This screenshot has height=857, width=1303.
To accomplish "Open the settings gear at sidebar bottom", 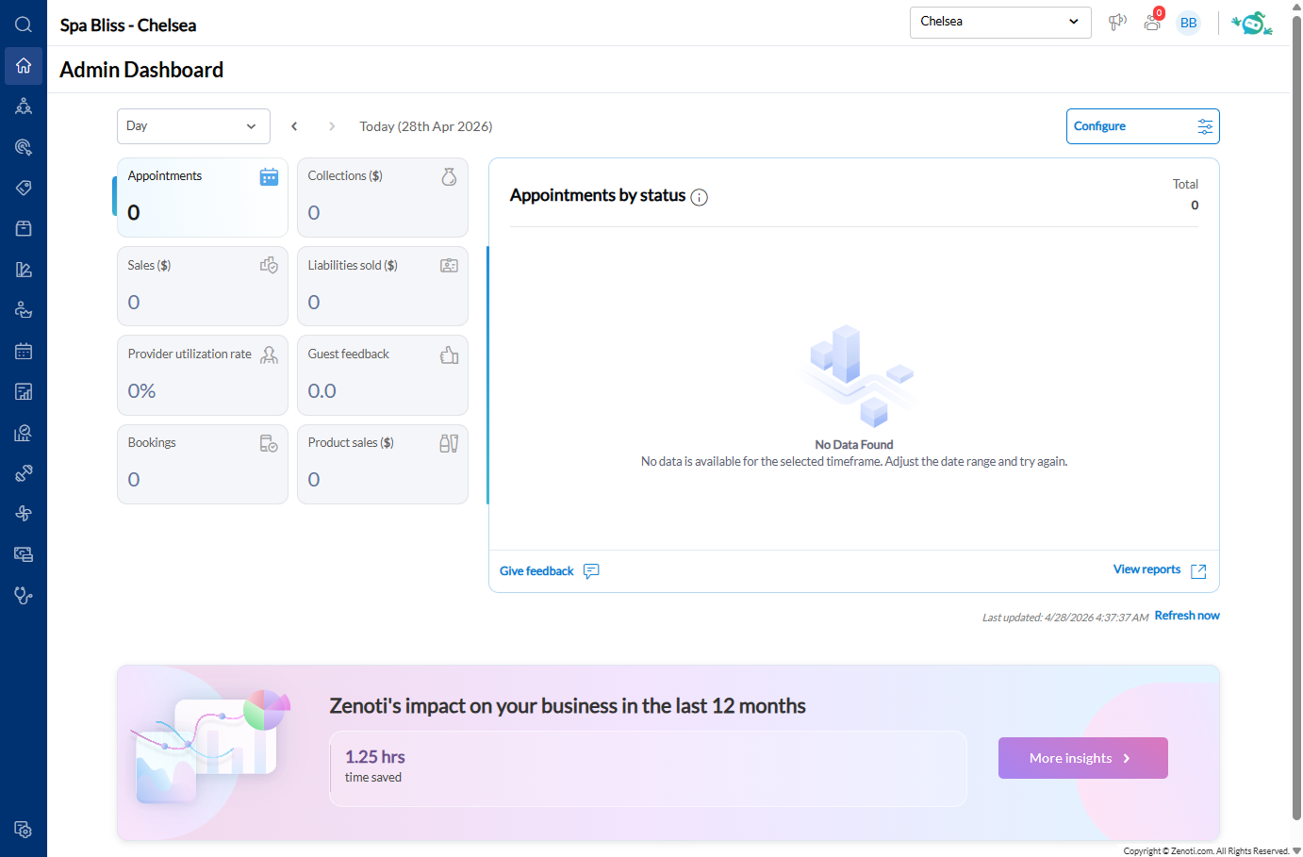I will 23,830.
